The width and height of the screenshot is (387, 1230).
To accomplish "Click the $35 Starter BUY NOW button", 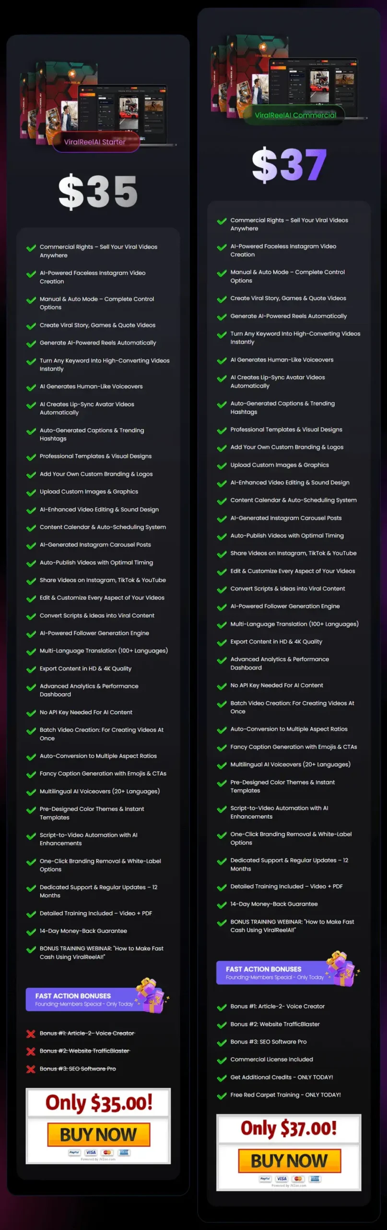I will coord(98,1134).
